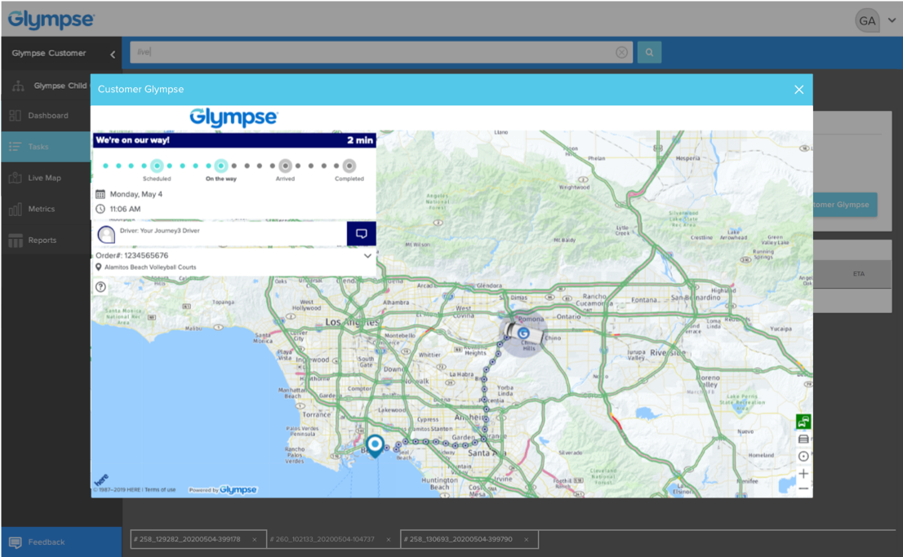
Task: Expand the Order# 1234565676 details
Action: coord(367,255)
